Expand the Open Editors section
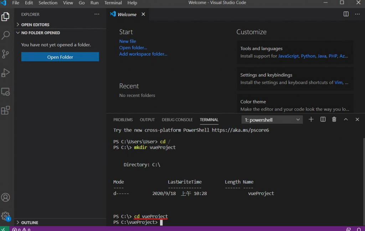Viewport: 365px width, 231px height. 60,25
